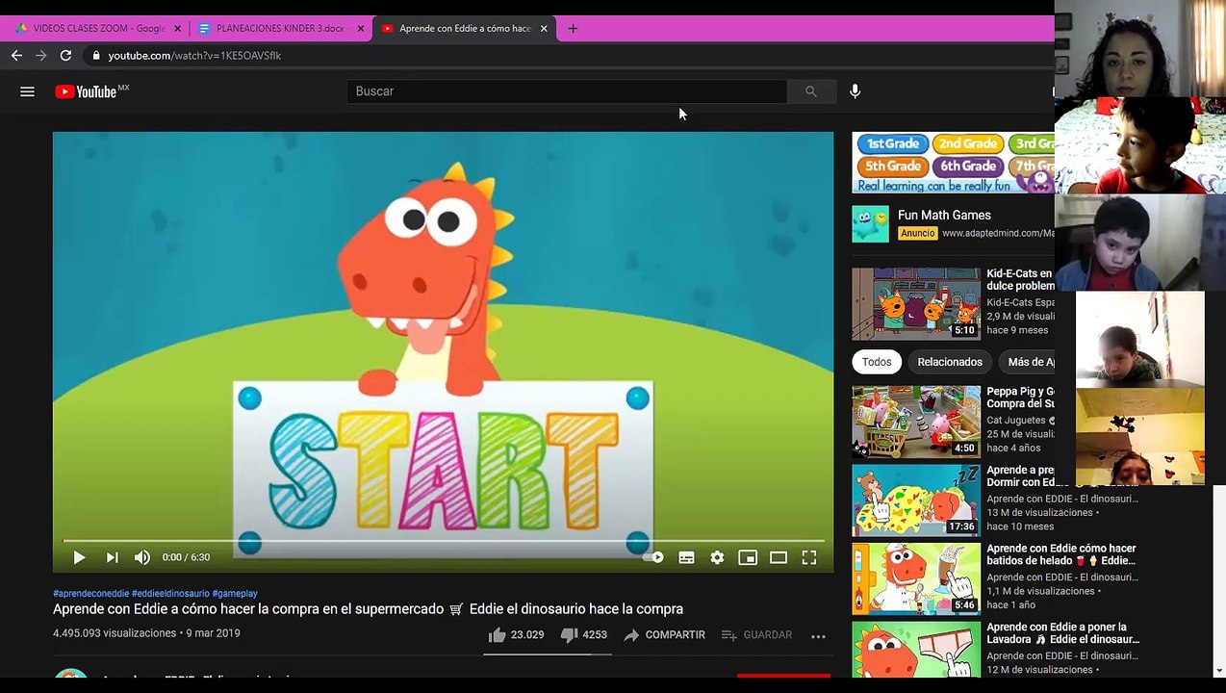Select the Relacionados filter chip
Screen dimensions: 1226x693
(x=950, y=362)
